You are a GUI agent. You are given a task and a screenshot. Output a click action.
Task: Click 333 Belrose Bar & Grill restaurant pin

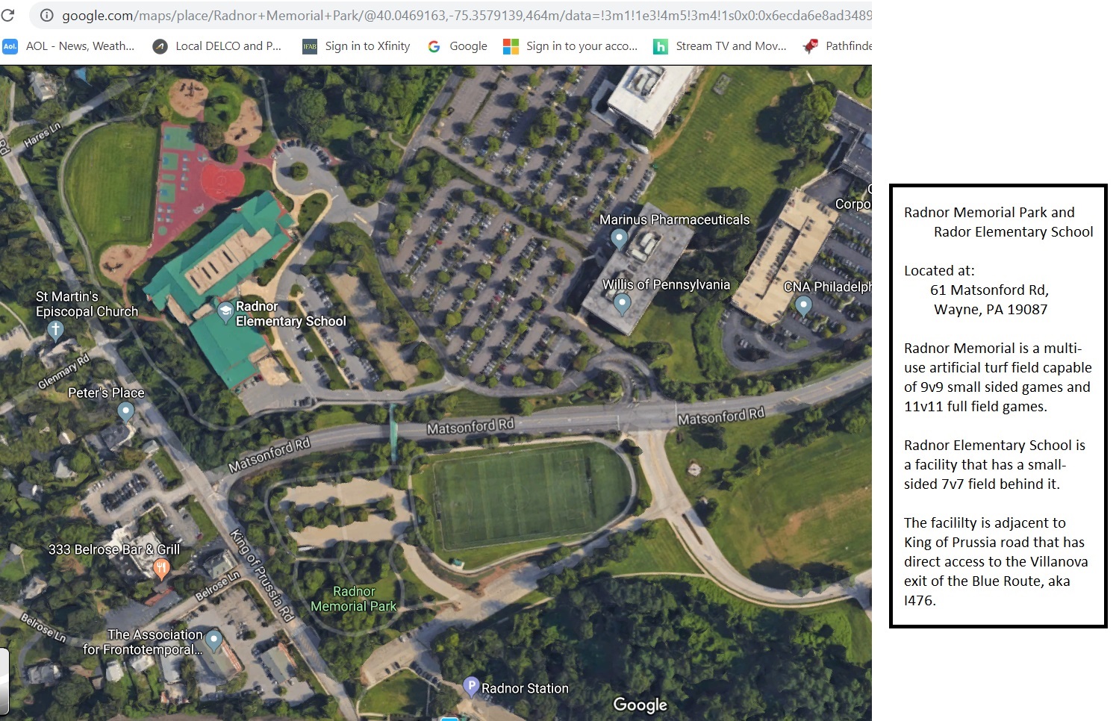click(161, 569)
